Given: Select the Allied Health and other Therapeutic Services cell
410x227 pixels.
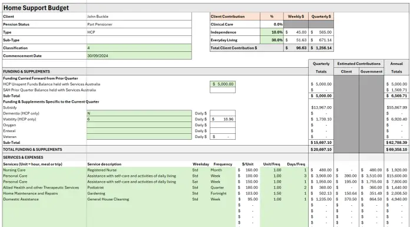Looking at the screenshot, I should click(44, 187).
